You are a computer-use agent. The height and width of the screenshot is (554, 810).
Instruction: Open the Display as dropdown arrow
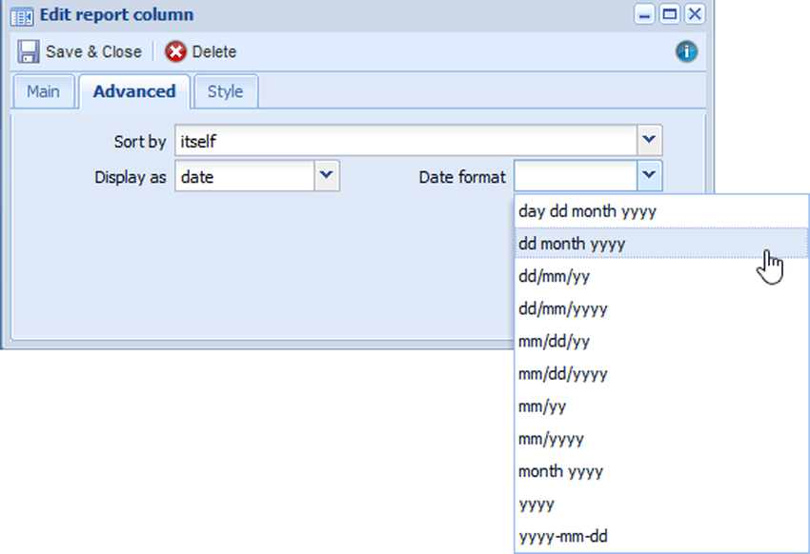tap(327, 176)
